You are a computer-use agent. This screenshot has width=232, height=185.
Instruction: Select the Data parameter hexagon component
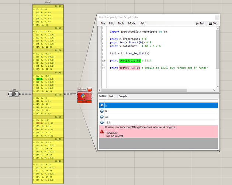14,94
